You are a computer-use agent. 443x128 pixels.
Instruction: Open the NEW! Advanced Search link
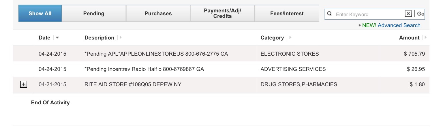(391, 25)
